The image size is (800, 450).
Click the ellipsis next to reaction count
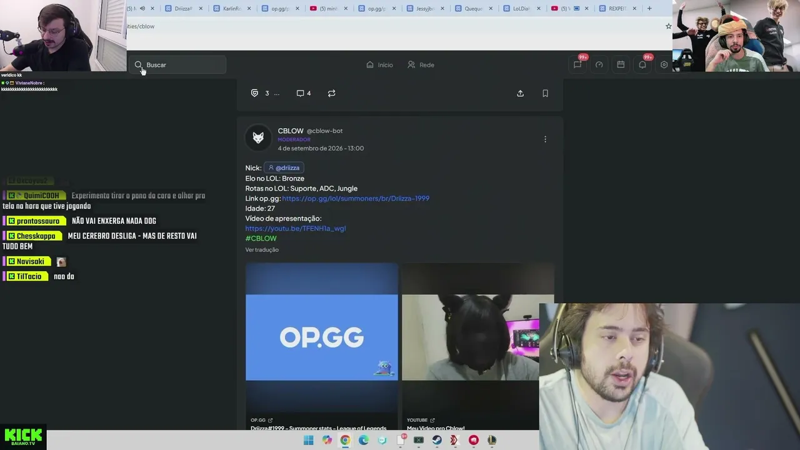(277, 94)
